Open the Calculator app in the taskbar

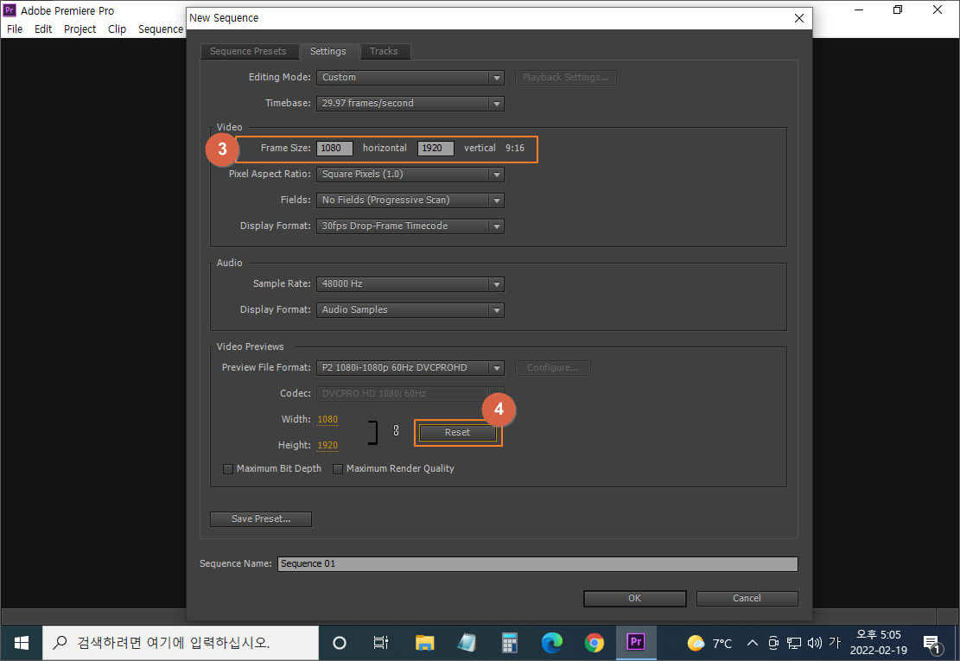[510, 643]
